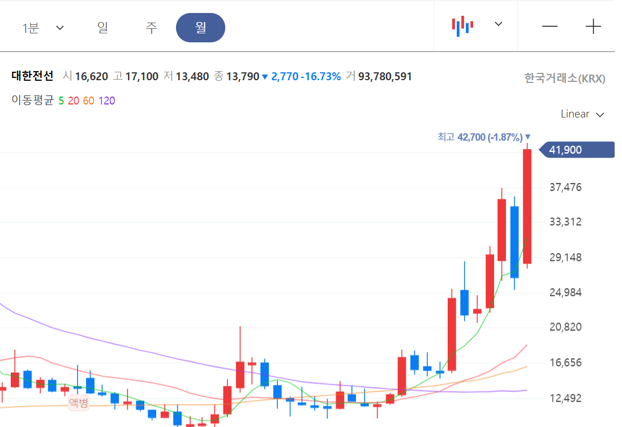Click the 한국거래소(KRX) exchange label
The image size is (622, 427).
tap(565, 79)
